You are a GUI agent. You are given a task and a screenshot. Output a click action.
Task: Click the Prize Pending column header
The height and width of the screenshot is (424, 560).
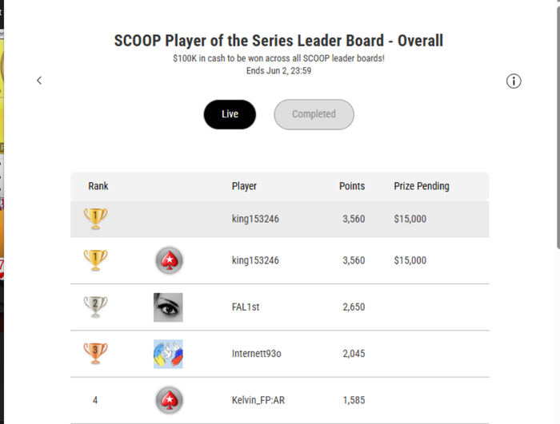(x=422, y=186)
